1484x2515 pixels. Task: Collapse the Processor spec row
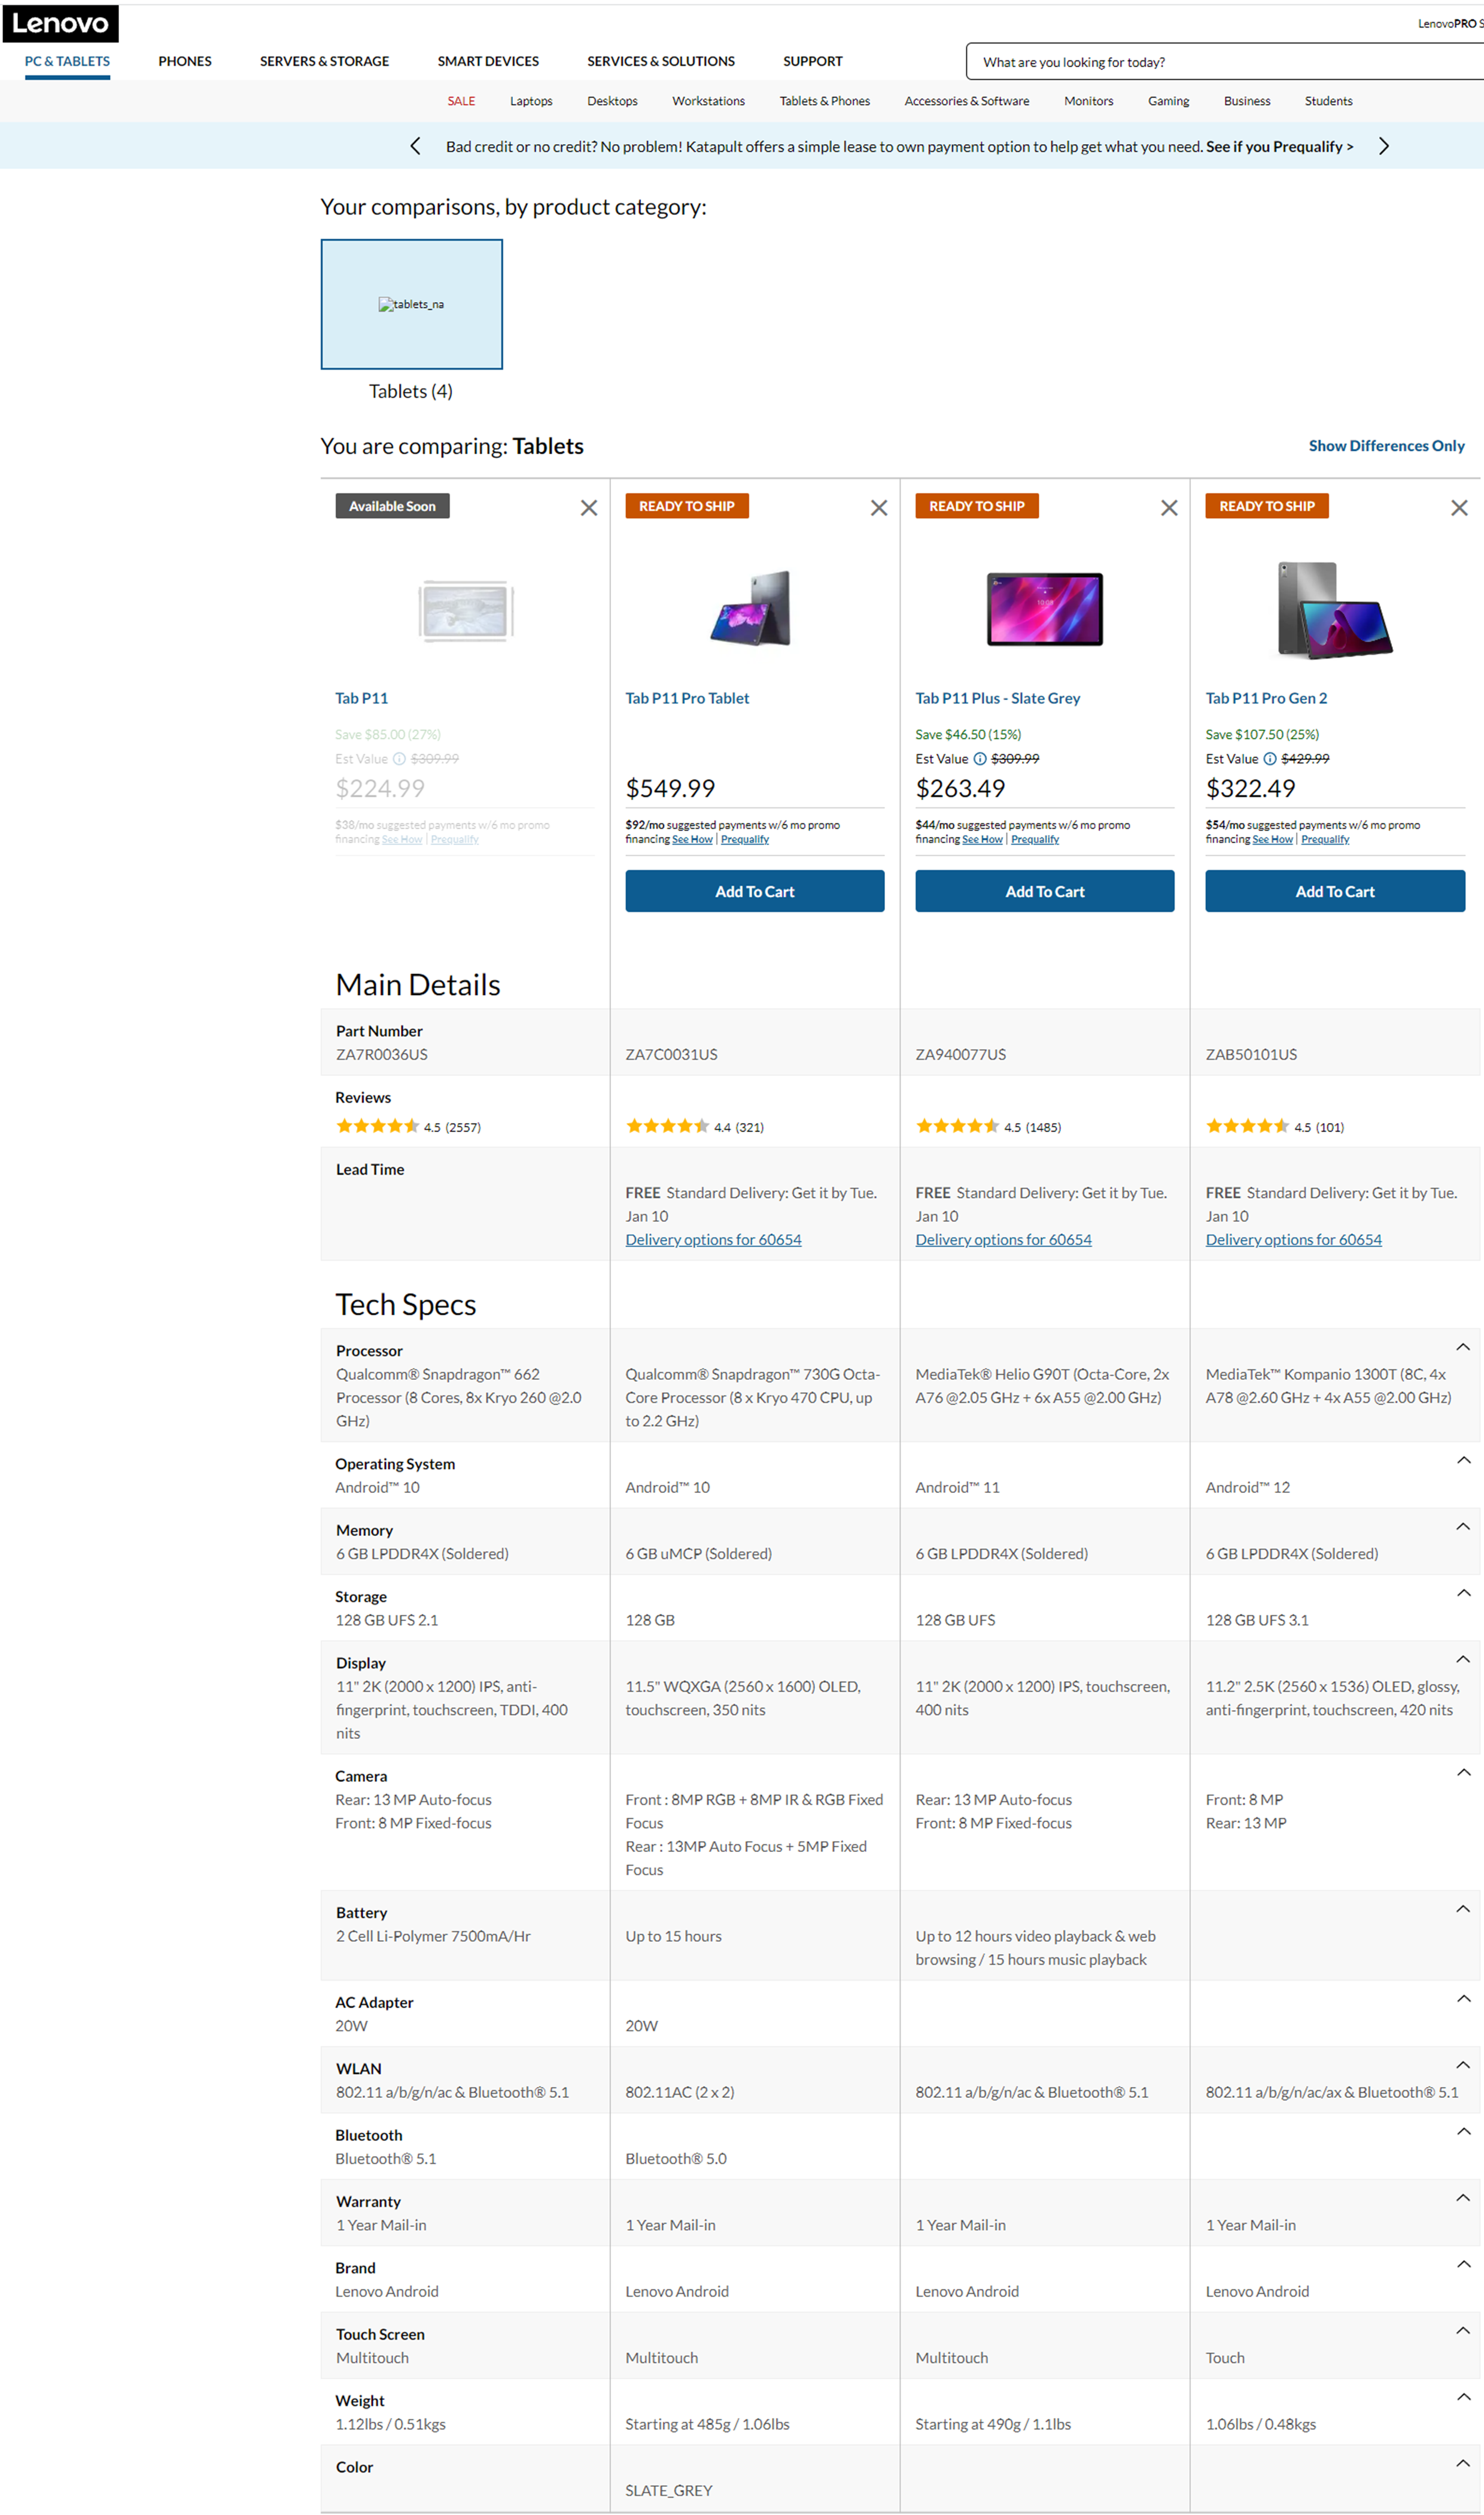click(1463, 1347)
